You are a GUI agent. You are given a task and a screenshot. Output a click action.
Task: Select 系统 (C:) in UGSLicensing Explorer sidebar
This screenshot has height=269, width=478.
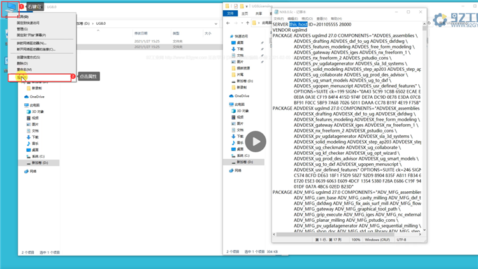(x=240, y=156)
